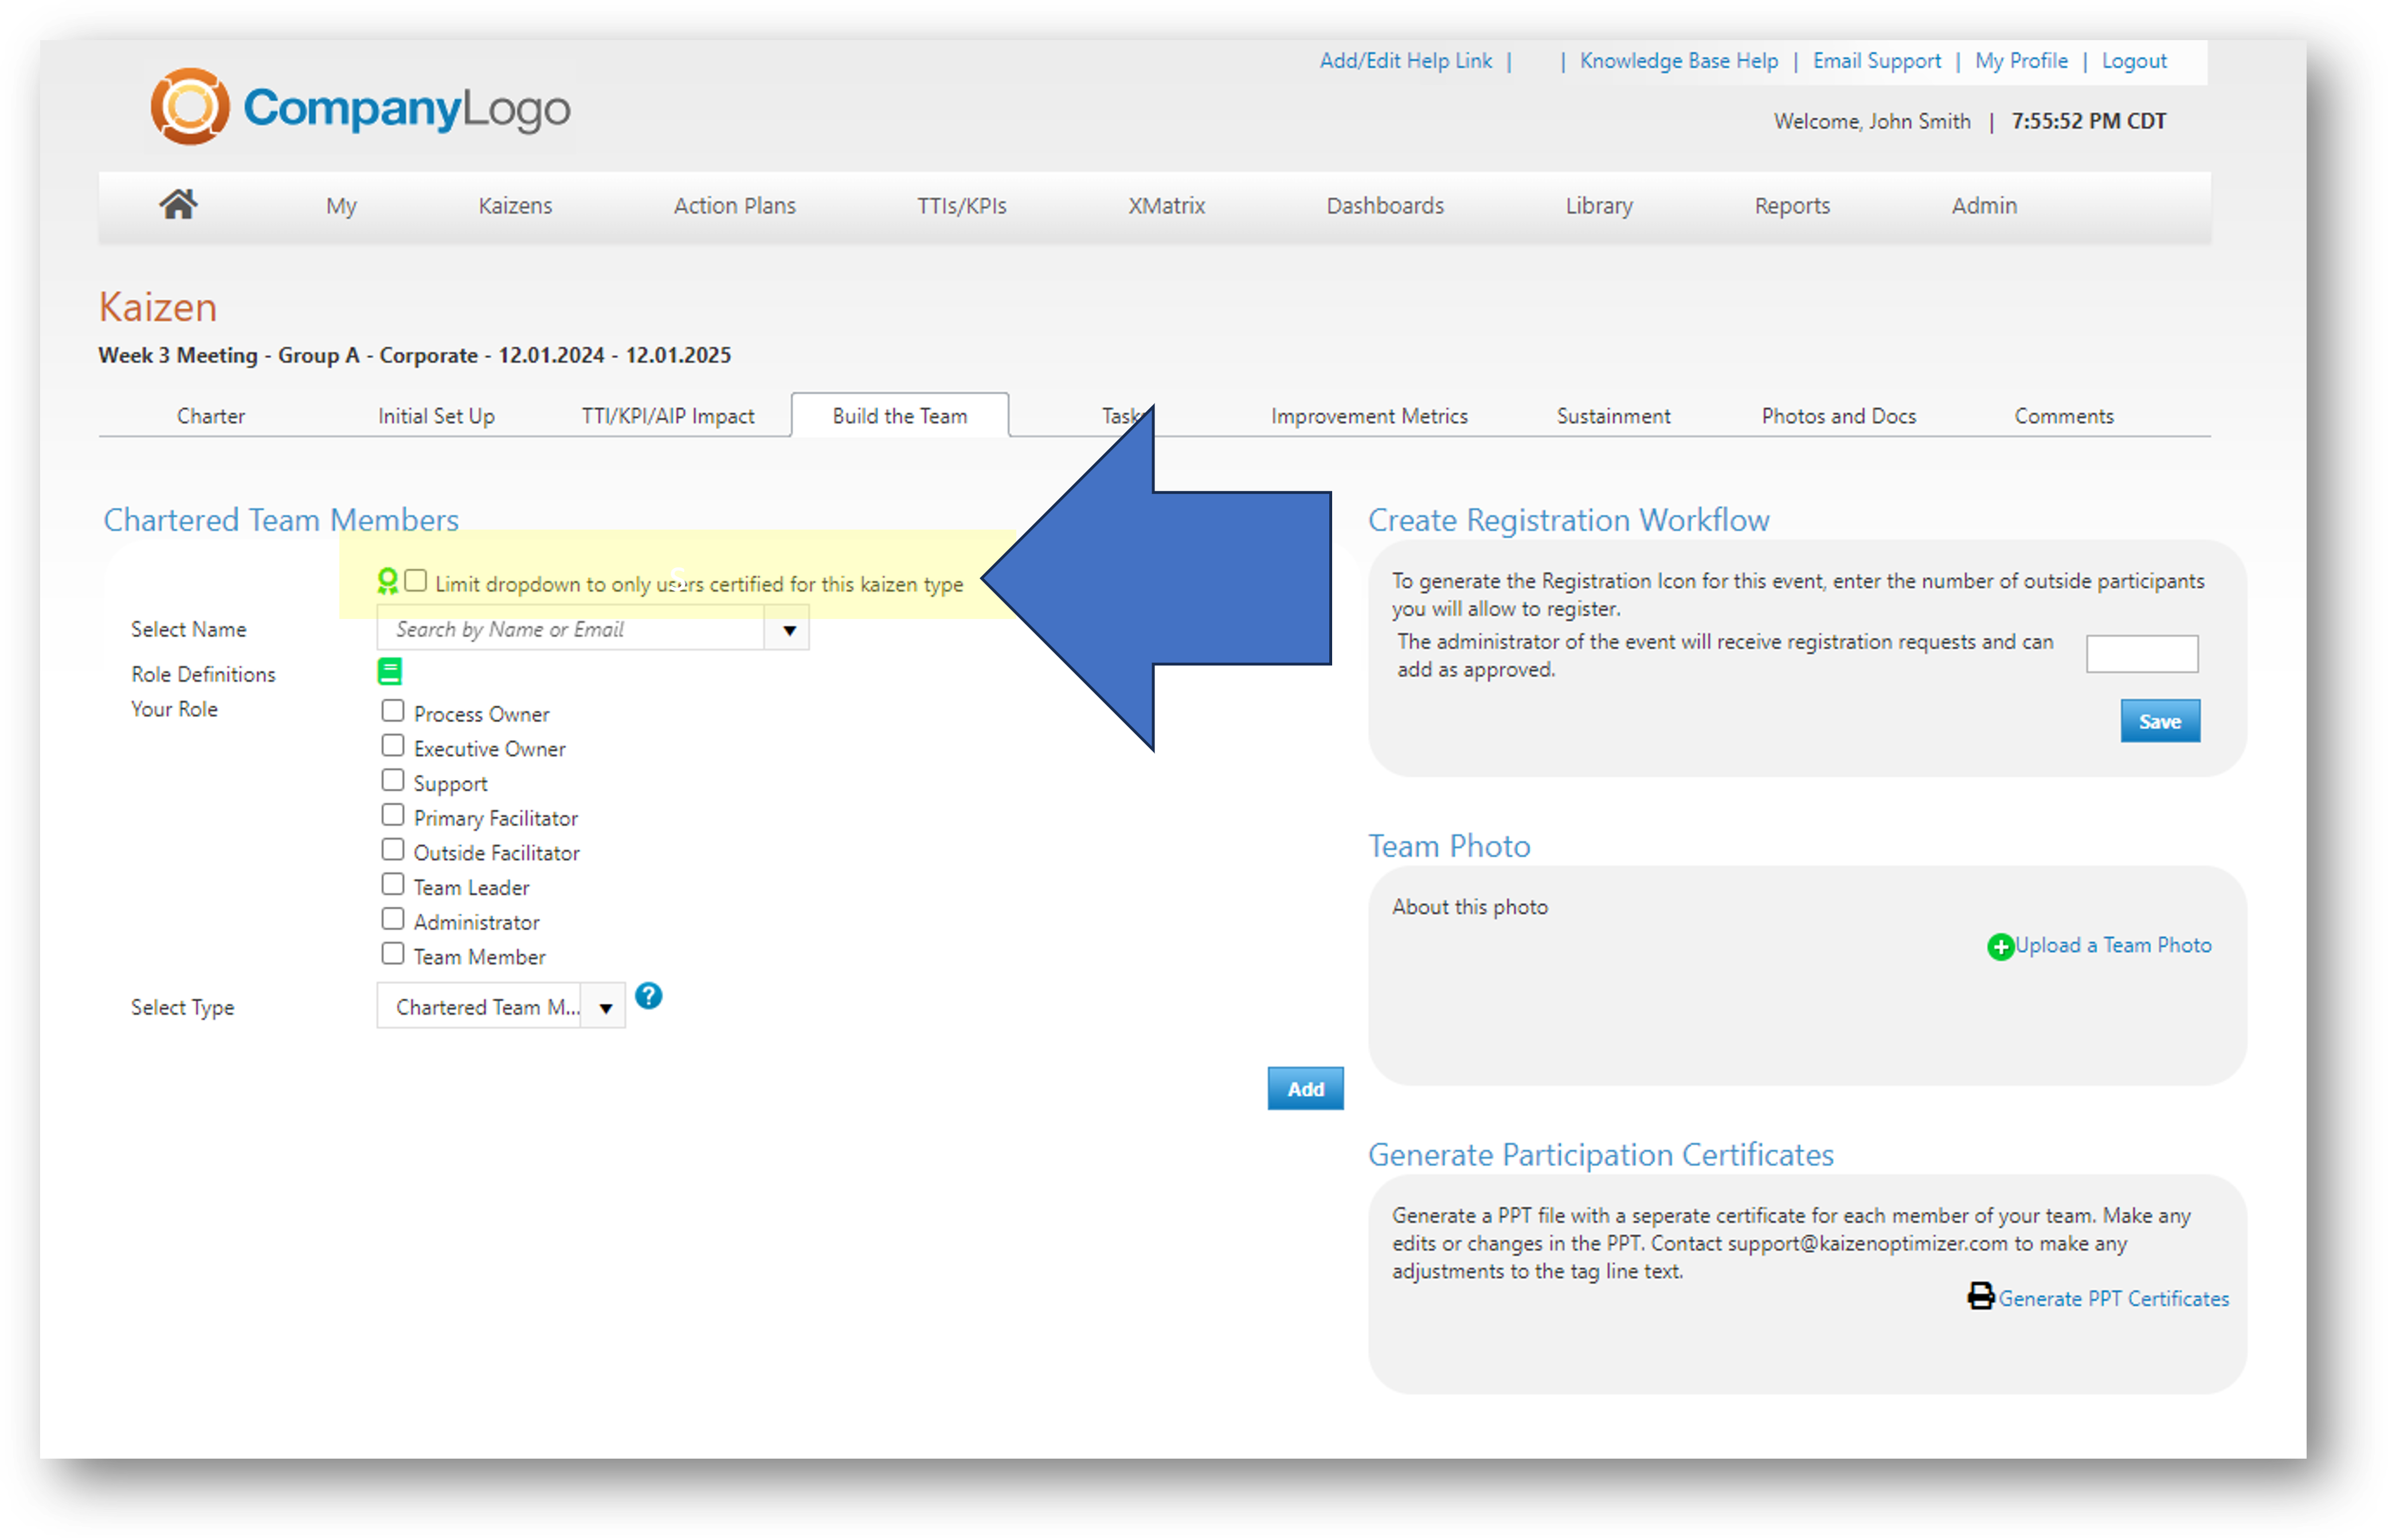Image resolution: width=2388 pixels, height=1540 pixels.
Task: Tick the Team Leader checkbox
Action: 393,885
